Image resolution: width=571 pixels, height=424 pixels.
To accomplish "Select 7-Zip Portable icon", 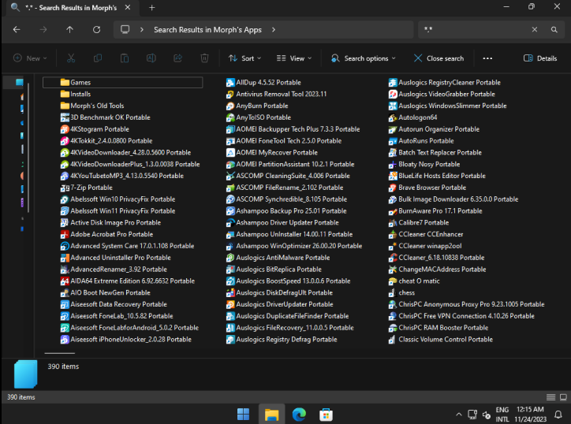I will tap(65, 188).
